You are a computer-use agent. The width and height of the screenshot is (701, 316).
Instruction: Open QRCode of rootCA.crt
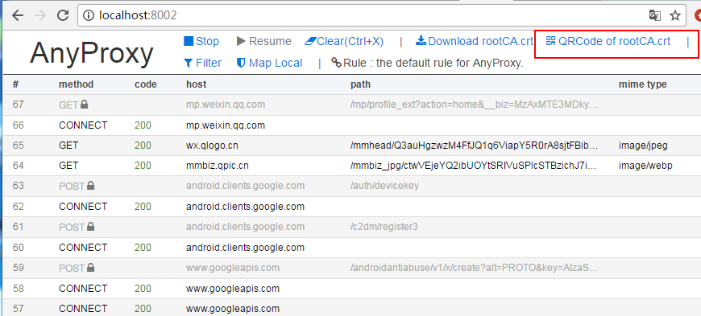(608, 42)
